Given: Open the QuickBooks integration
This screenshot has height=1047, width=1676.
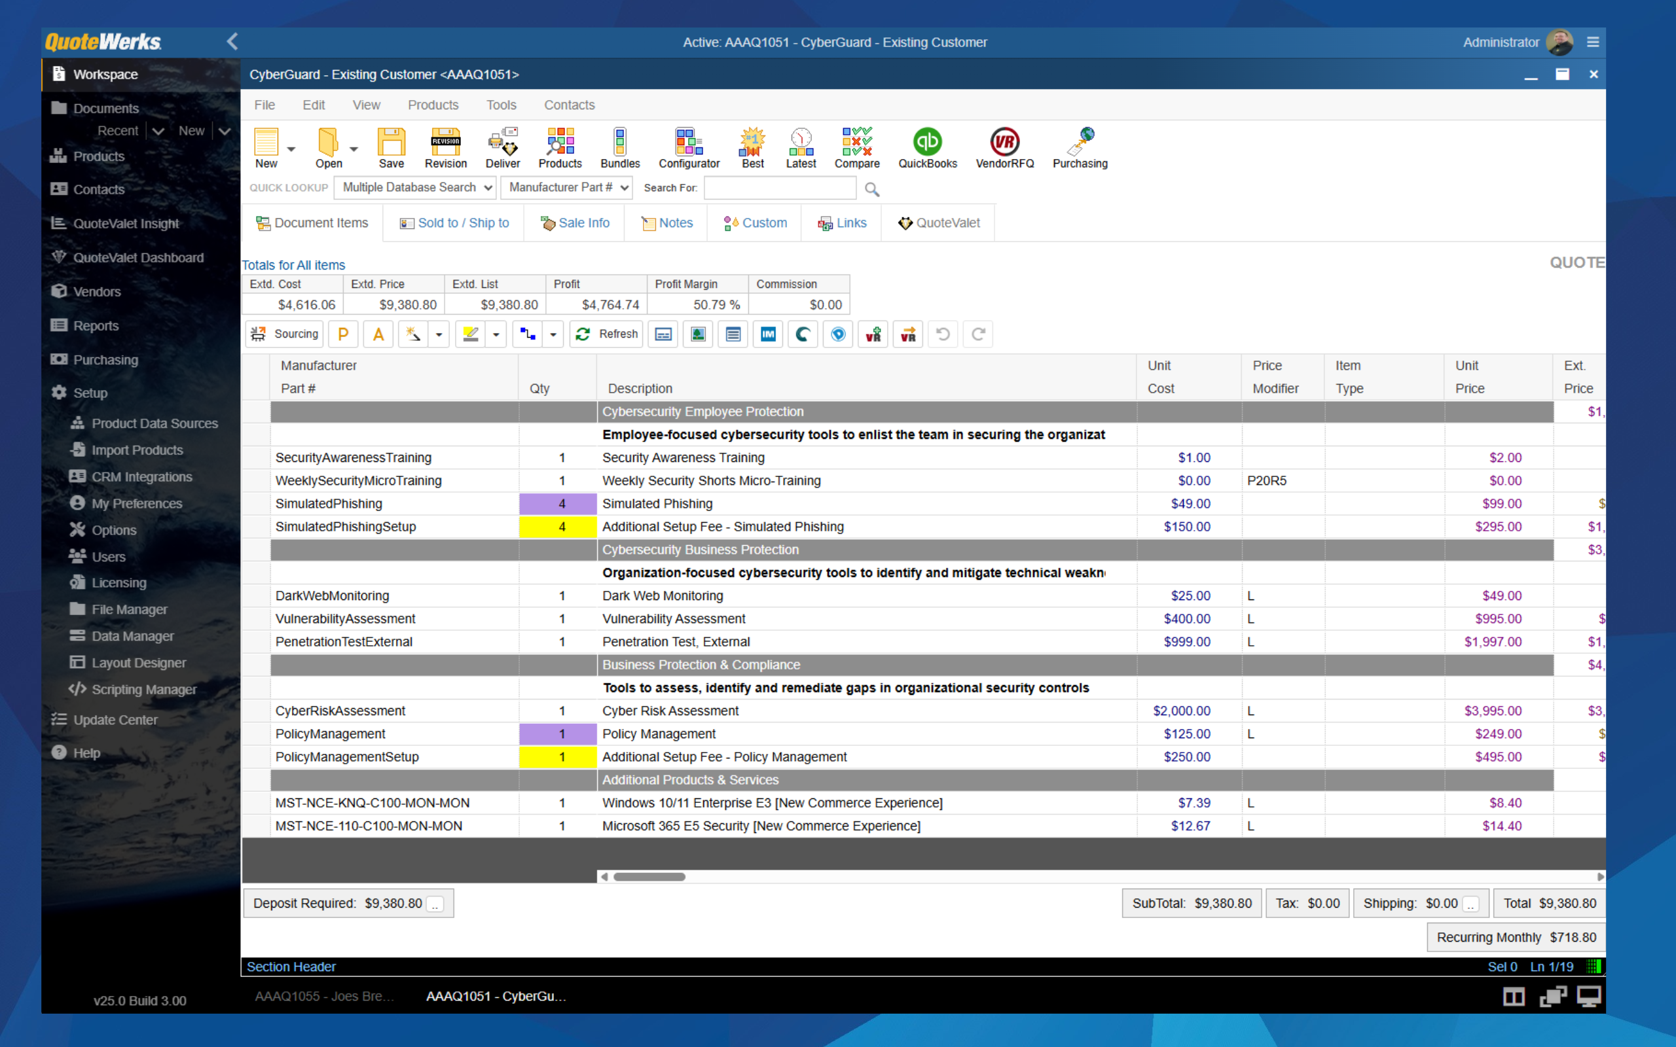Looking at the screenshot, I should coord(927,147).
